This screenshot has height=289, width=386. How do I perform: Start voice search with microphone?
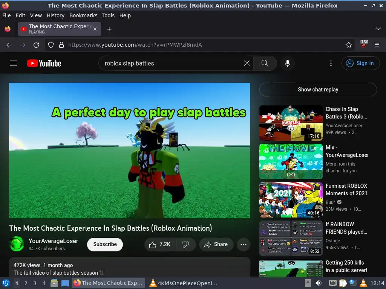coord(287,63)
